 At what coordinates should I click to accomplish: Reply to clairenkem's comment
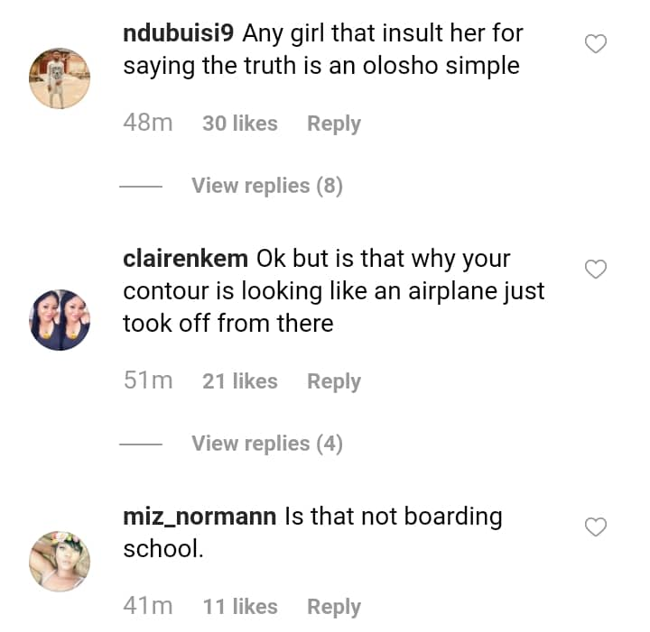click(x=333, y=381)
